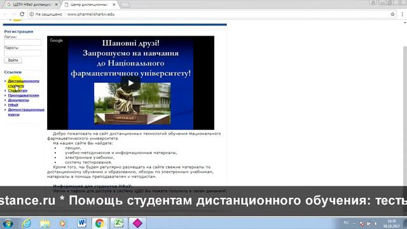Open the 'Преподавателям' link
The width and height of the screenshot is (407, 229).
click(x=24, y=95)
